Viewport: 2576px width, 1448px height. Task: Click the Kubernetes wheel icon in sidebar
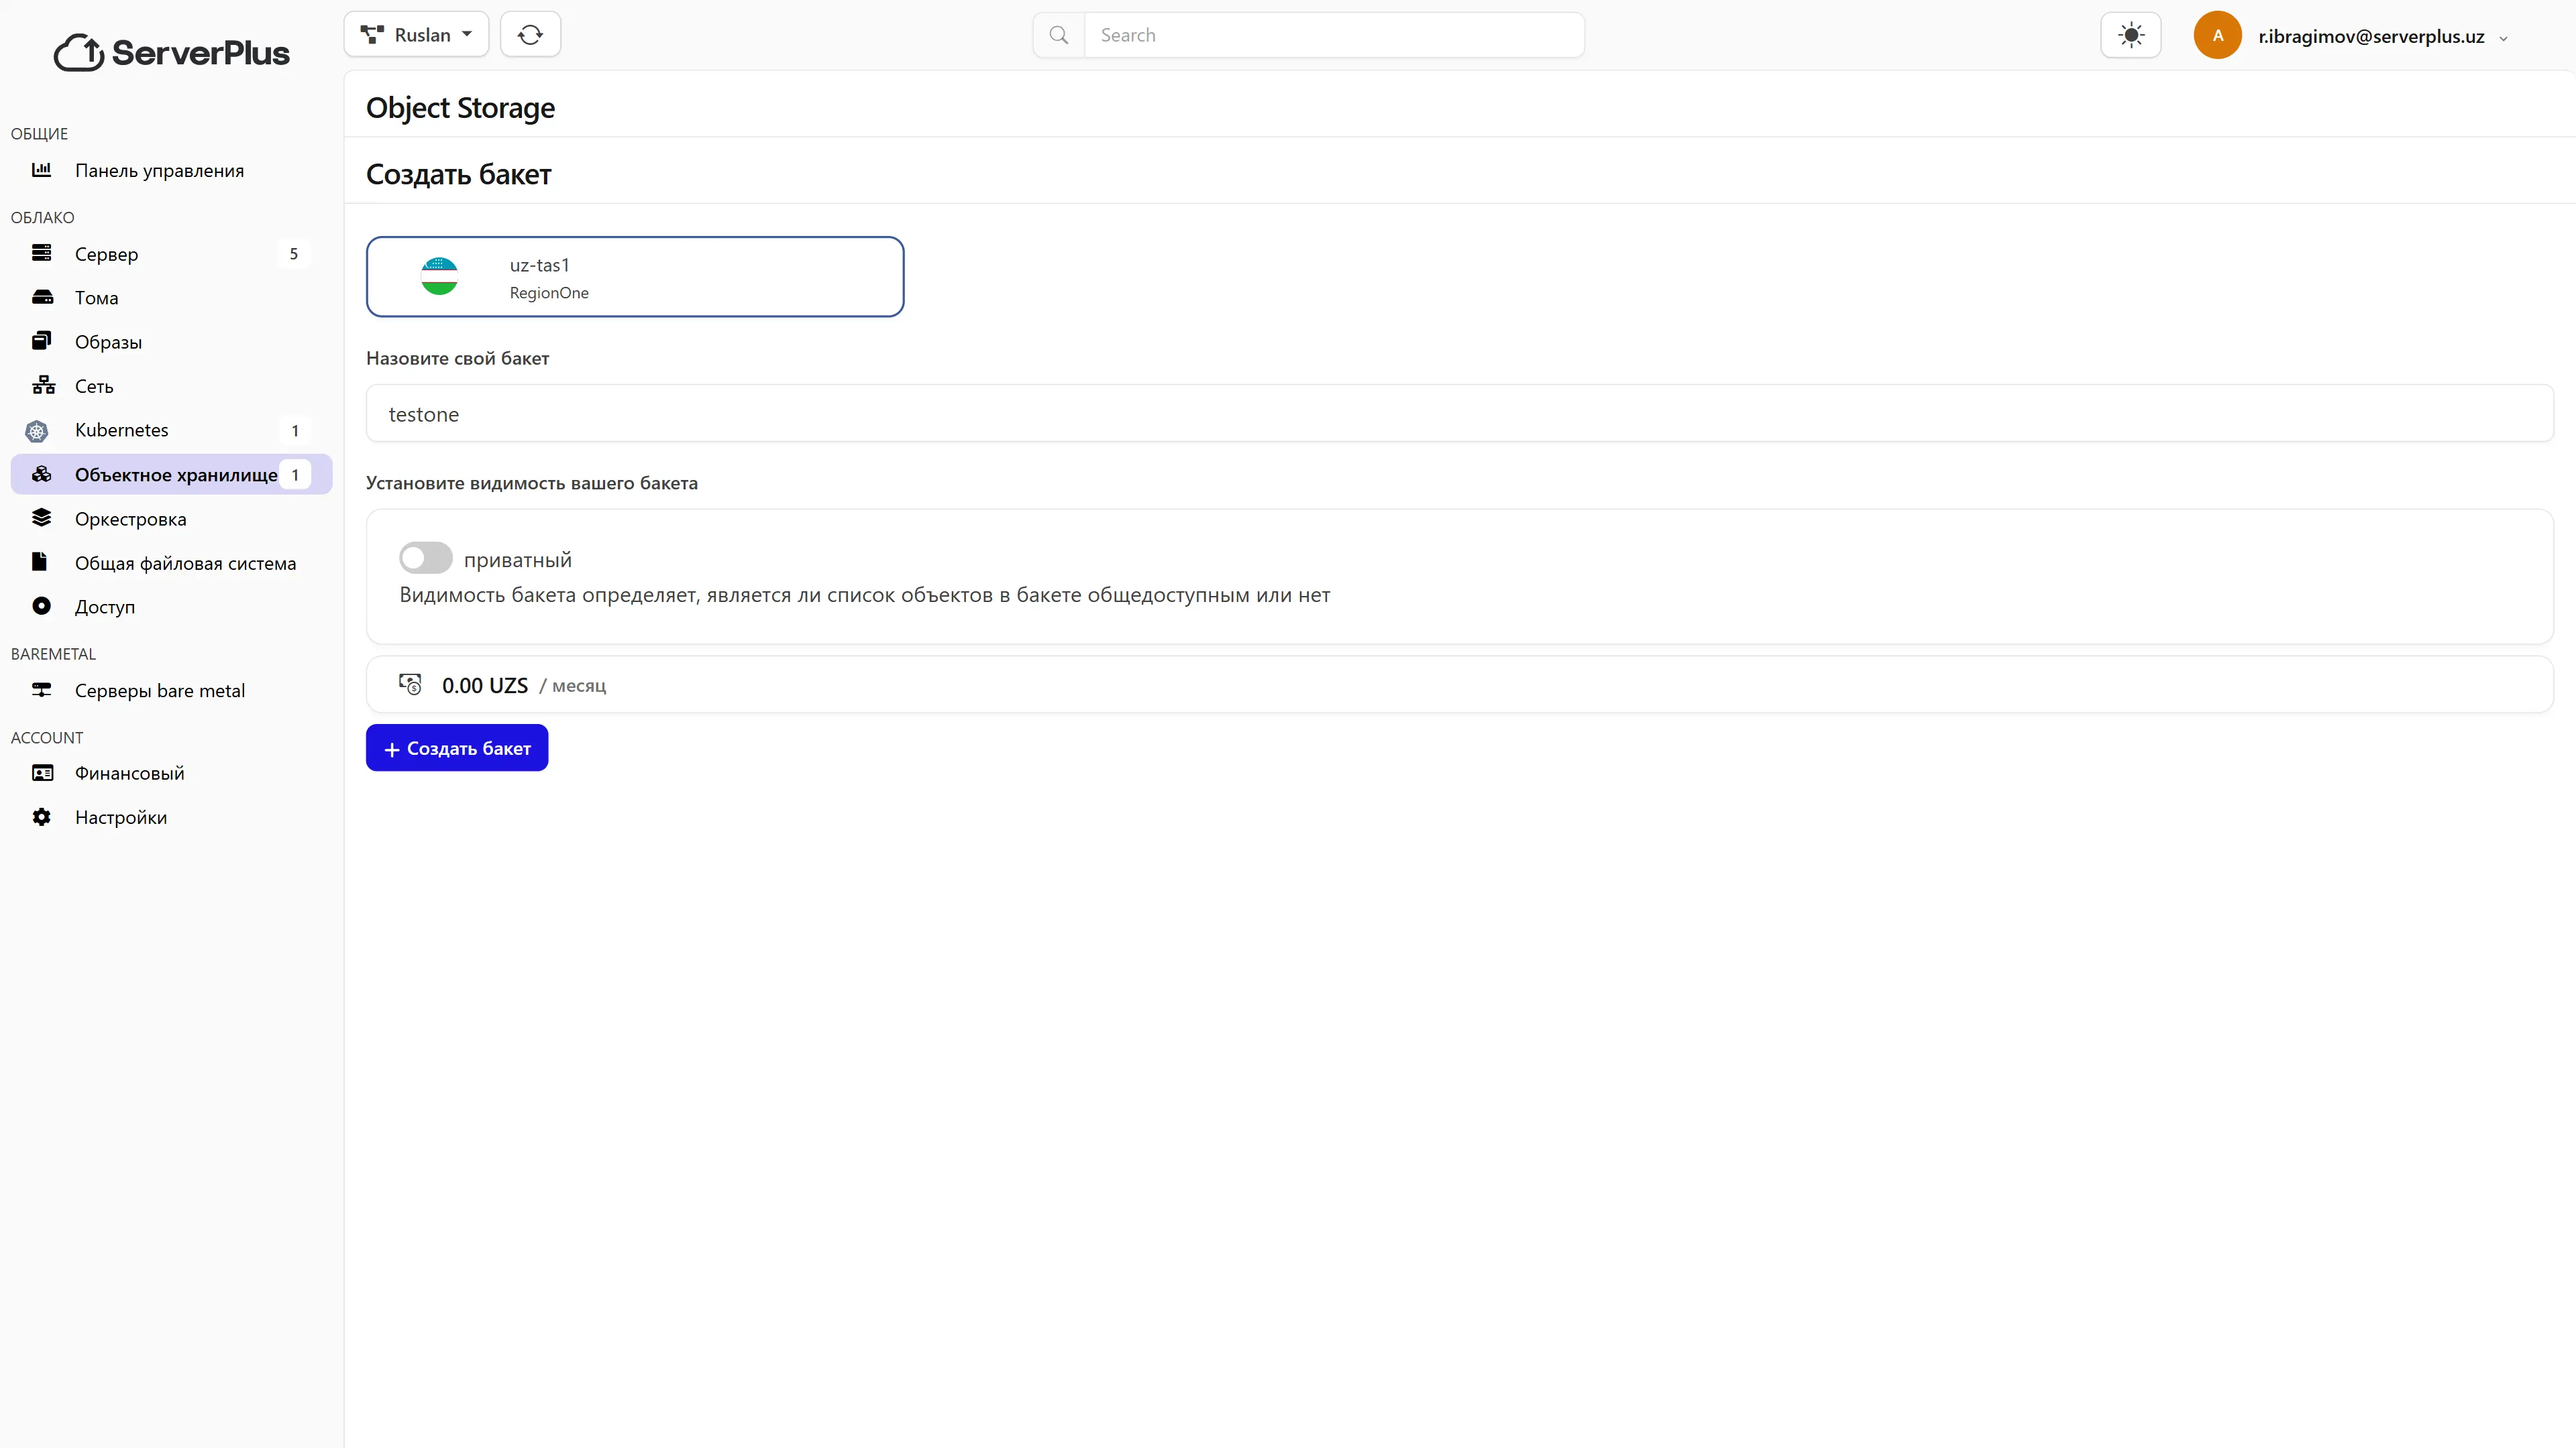pyautogui.click(x=37, y=430)
